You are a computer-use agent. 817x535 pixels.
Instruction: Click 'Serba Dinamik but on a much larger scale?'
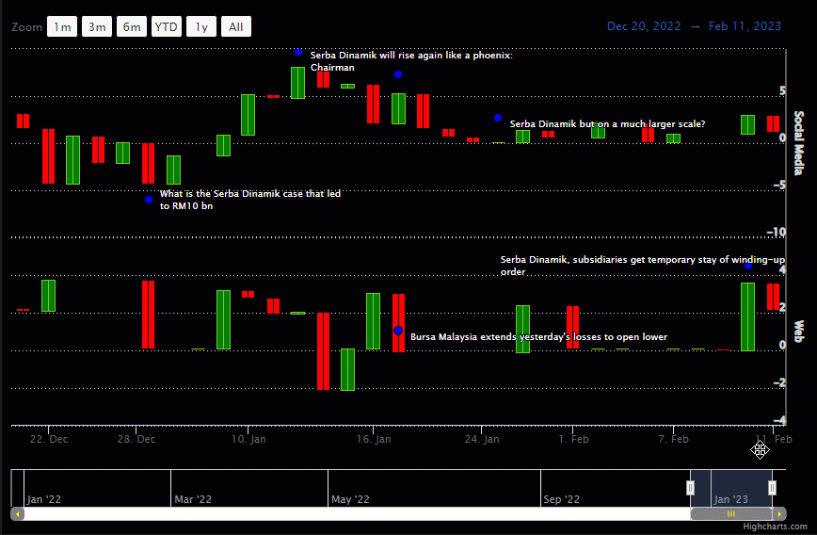point(607,124)
